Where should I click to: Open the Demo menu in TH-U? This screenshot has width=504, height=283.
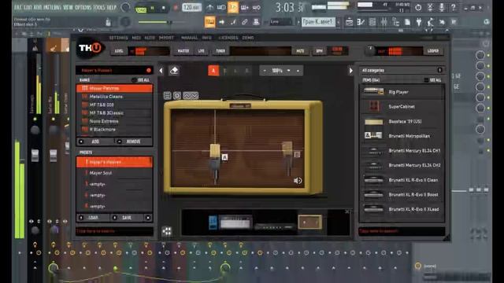point(248,38)
